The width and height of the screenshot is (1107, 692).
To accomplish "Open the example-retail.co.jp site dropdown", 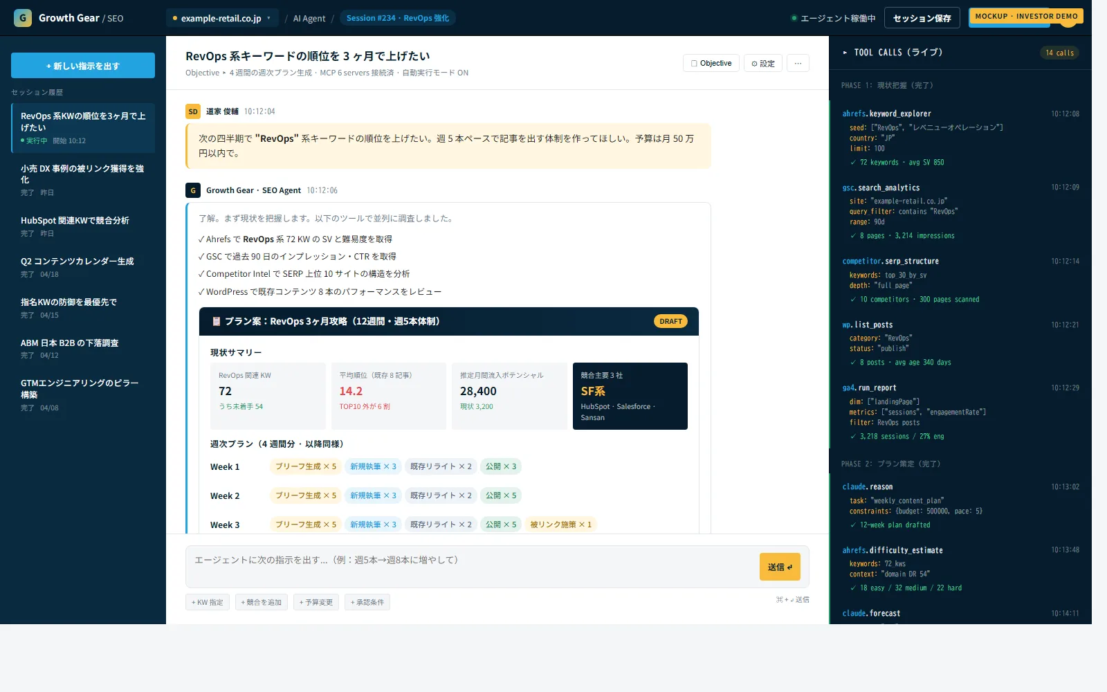I will [222, 18].
